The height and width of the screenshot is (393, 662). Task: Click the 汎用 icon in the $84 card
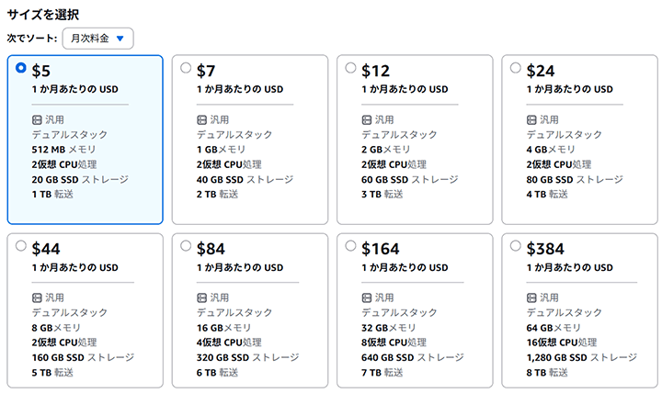(202, 298)
